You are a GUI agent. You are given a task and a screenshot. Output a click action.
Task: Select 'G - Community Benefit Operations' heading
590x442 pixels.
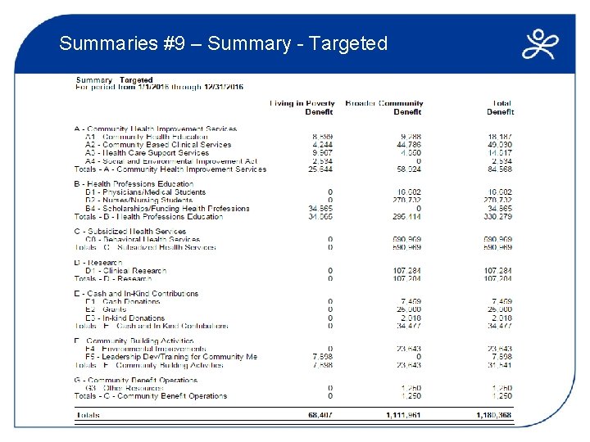pos(135,380)
